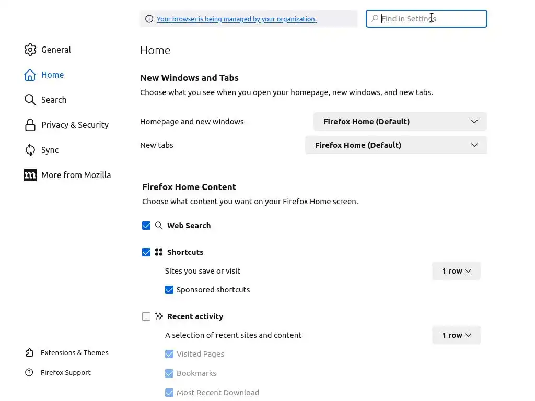Click the Privacy & Security lock icon
This screenshot has width=535, height=401.
[x=30, y=125]
